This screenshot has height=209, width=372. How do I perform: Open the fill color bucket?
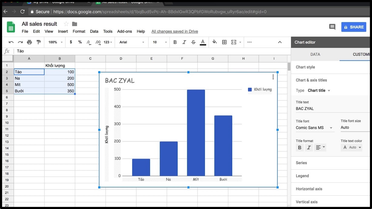click(x=215, y=42)
